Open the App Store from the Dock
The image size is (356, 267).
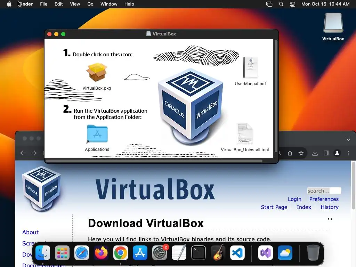pos(140,253)
